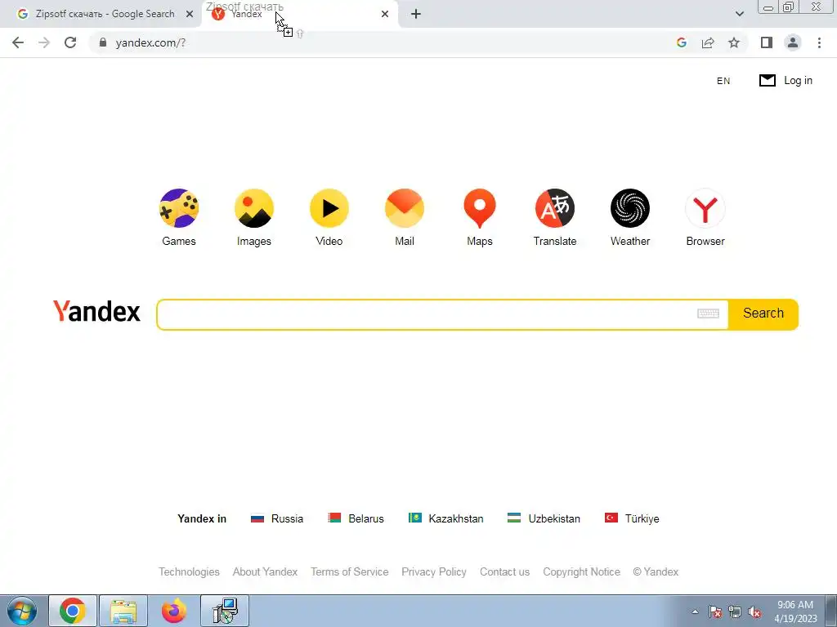837x627 pixels.
Task: Click the installer program taskbar icon
Action: tap(225, 611)
